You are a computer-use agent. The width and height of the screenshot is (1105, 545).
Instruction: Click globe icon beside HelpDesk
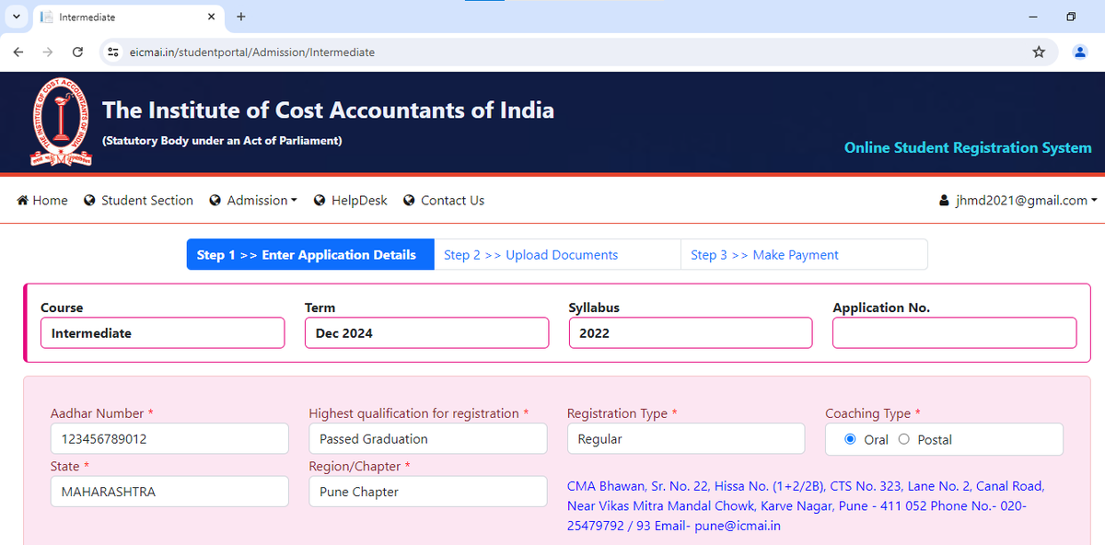click(320, 200)
